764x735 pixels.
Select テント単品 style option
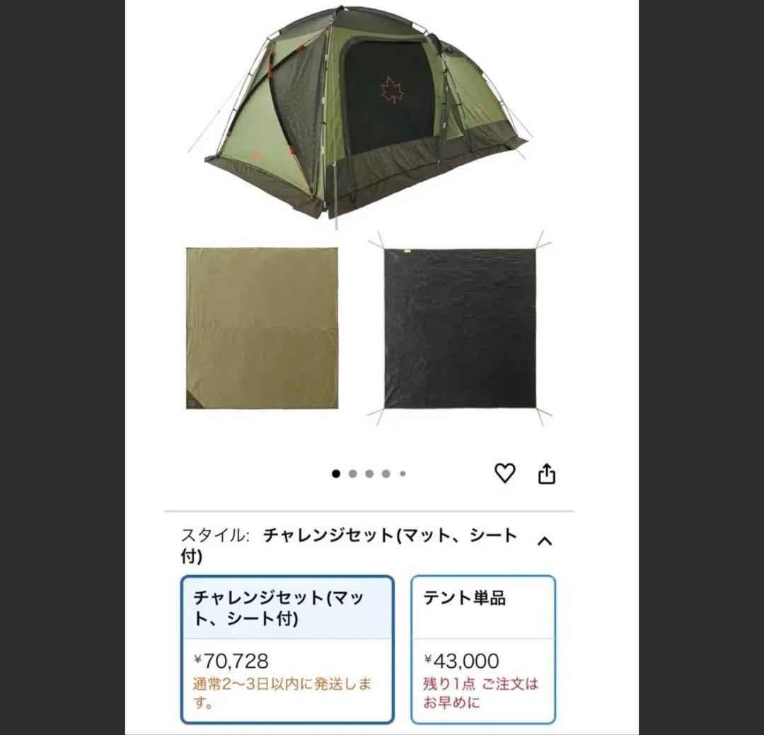point(483,649)
